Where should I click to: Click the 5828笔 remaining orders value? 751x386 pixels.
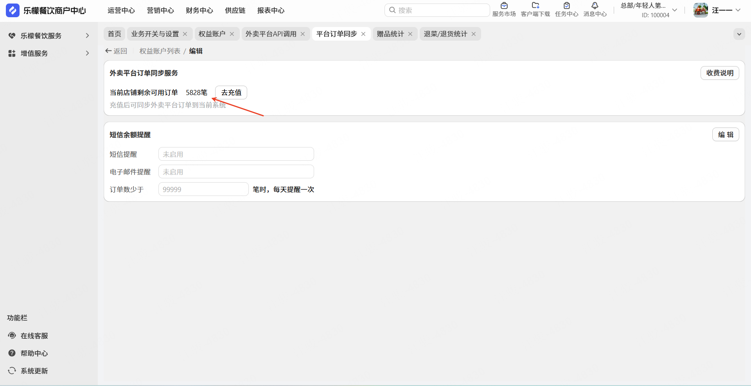tap(197, 93)
